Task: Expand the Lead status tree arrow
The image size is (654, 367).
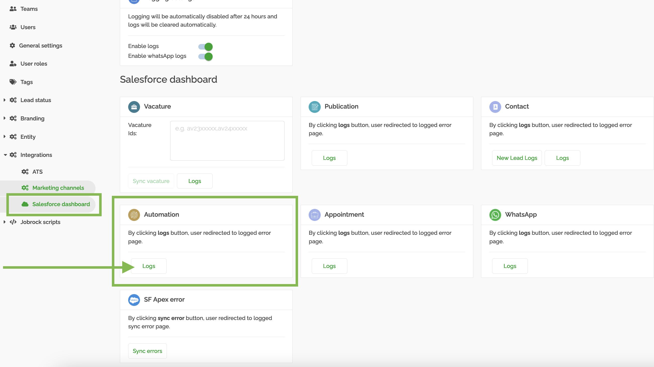Action: click(x=5, y=100)
